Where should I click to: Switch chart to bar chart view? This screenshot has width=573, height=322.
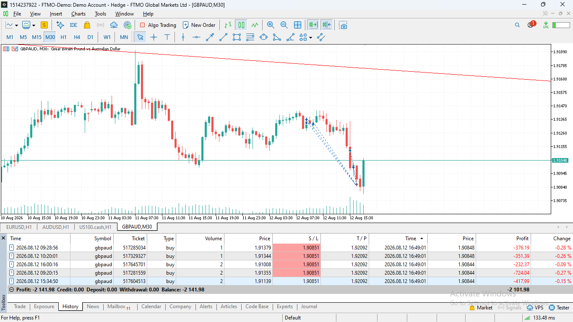click(227, 25)
